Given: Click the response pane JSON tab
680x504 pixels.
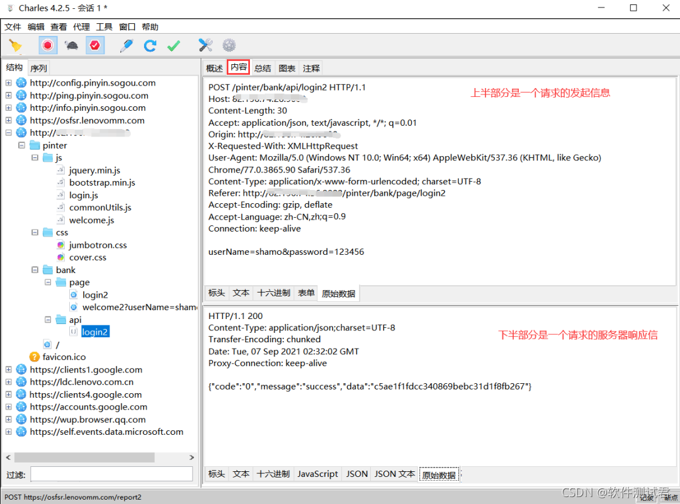Looking at the screenshot, I should coord(357,474).
